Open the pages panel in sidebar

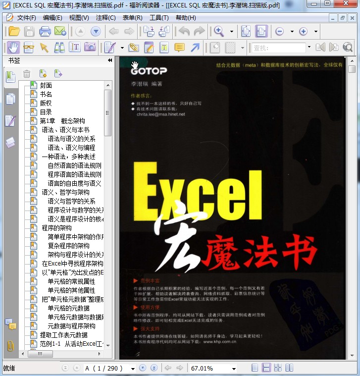pyautogui.click(x=10, y=99)
